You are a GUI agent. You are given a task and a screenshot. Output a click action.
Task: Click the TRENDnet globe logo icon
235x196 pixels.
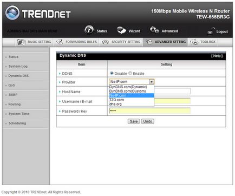pos(12,12)
